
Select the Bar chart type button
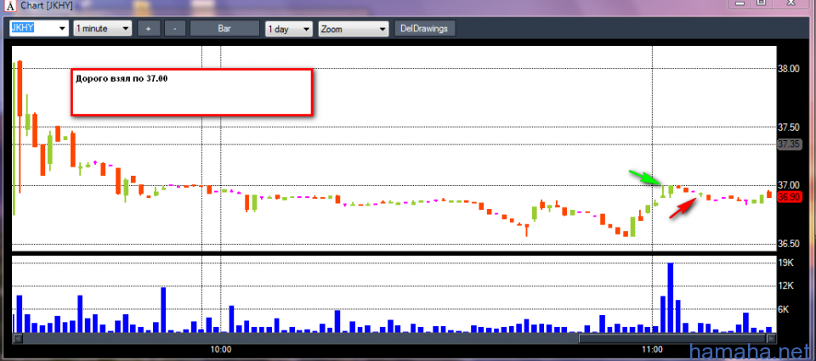click(x=224, y=29)
